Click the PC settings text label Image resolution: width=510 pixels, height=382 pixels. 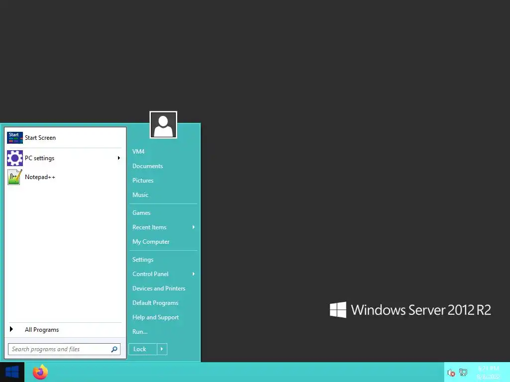pyautogui.click(x=39, y=158)
